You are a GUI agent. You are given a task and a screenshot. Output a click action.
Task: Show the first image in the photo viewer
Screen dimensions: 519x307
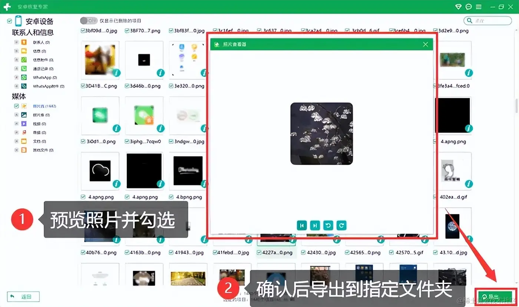(x=302, y=225)
